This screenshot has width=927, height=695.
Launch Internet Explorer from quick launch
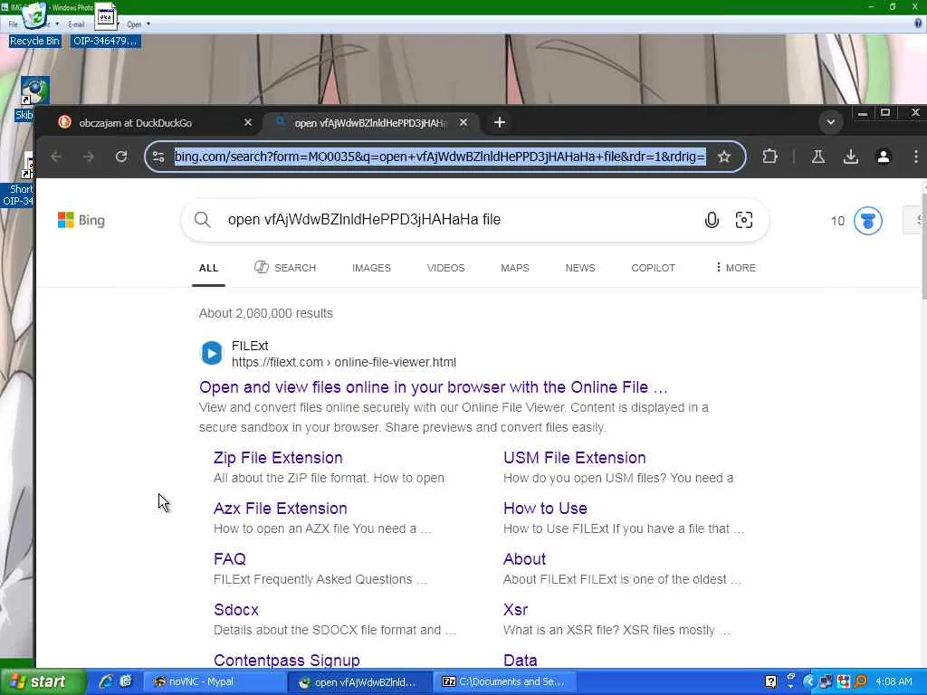click(x=106, y=681)
